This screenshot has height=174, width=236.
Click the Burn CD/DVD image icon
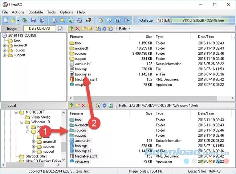[89, 20]
